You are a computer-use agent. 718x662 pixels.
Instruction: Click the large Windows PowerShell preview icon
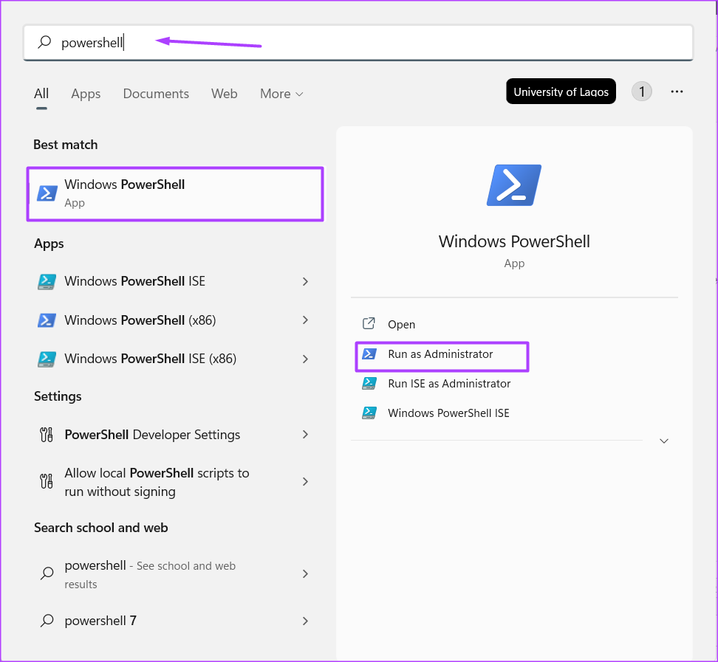514,185
